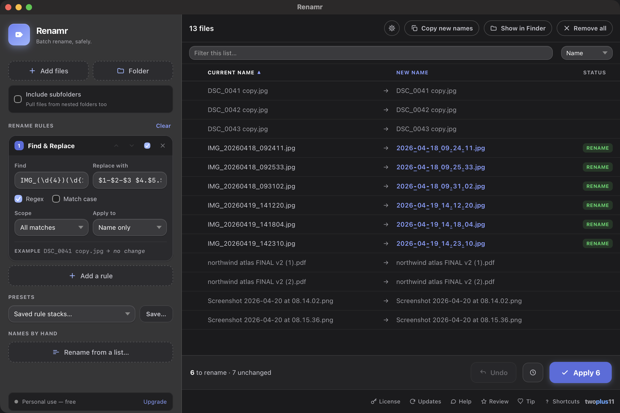This screenshot has width=620, height=413.
Task: Click the Find & Replace rule title
Action: 51,146
